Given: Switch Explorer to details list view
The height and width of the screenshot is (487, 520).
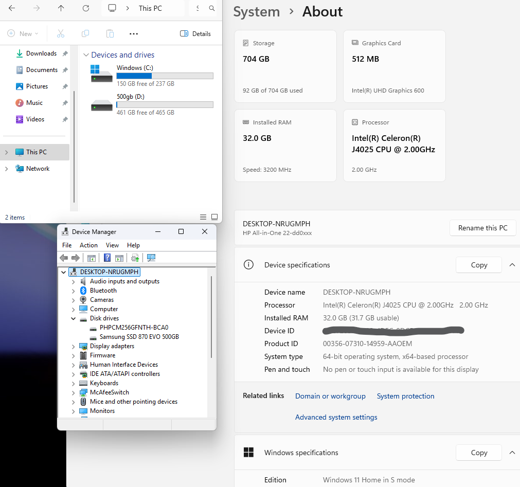Looking at the screenshot, I should 203,217.
